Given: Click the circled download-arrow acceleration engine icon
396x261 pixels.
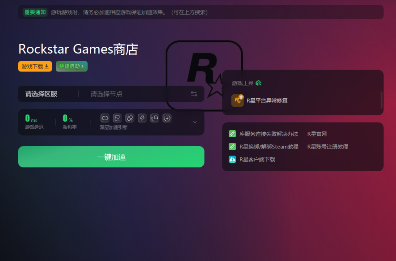Looking at the screenshot, I should click(x=167, y=118).
